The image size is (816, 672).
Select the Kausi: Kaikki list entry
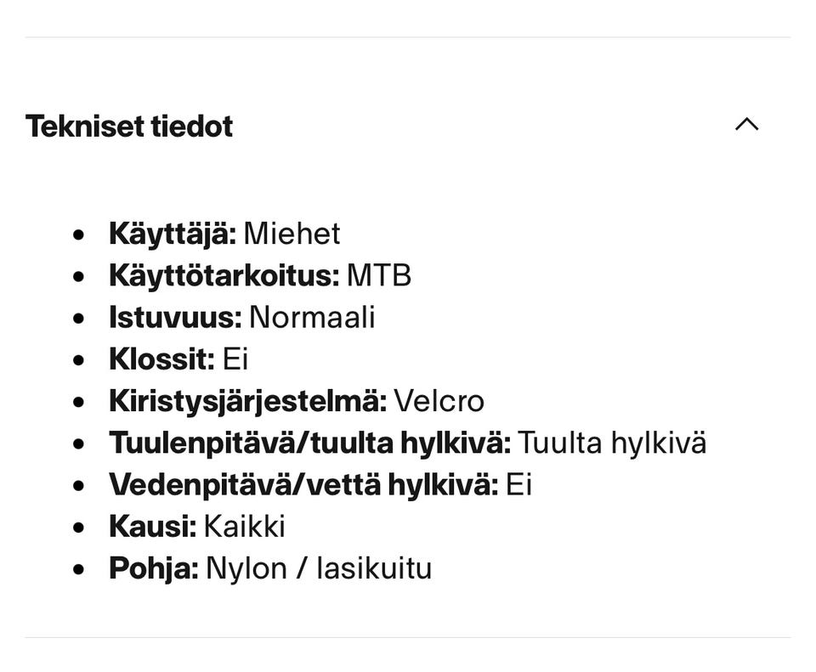click(198, 526)
